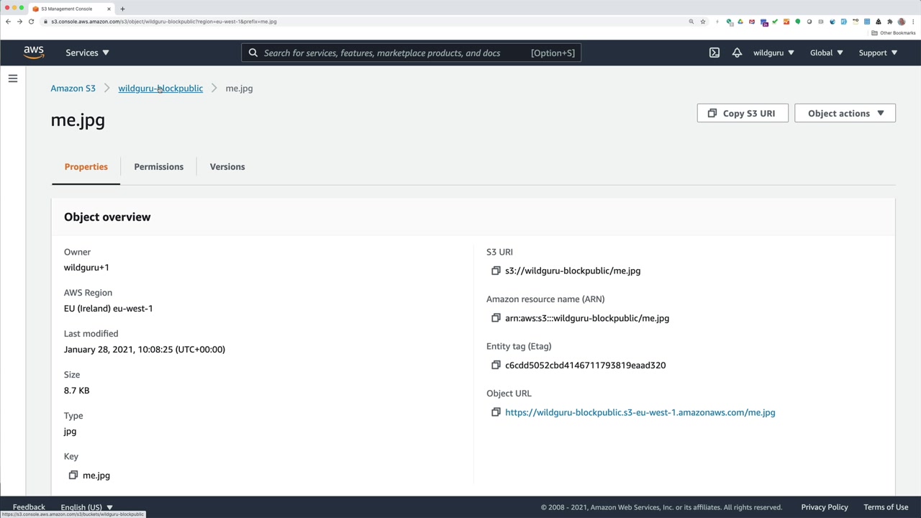
Task: Open the notifications bell
Action: click(737, 53)
